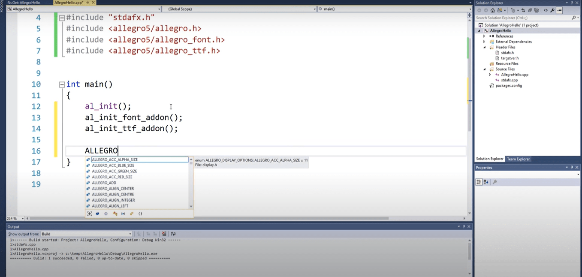This screenshot has width=582, height=277.
Task: Click Collapse All in Solution Explorer
Action: click(530, 10)
